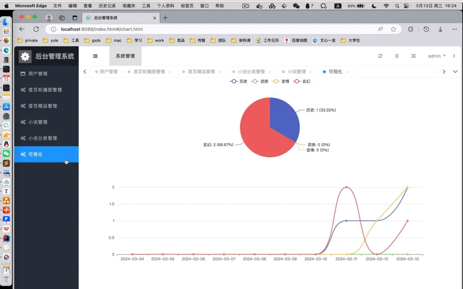Open Spotlight search in menu bar

click(x=397, y=6)
